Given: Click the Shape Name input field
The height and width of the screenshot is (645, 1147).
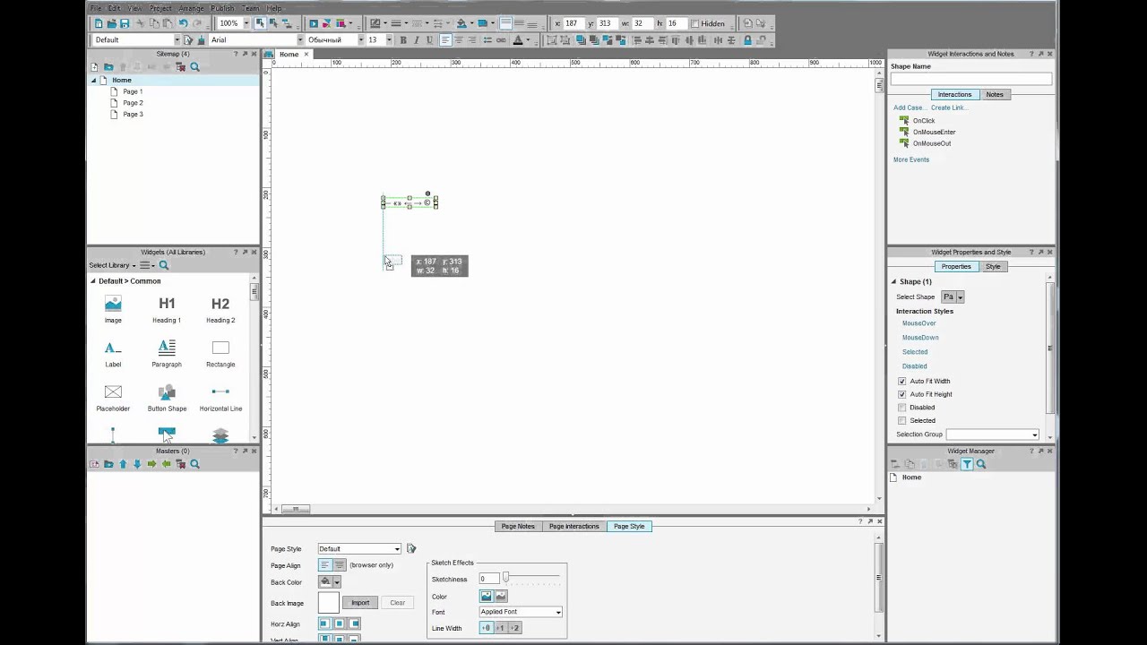Looking at the screenshot, I should tap(971, 80).
